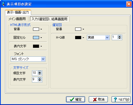Open the H-Q線 color dropdown arrow

click(x=83, y=38)
